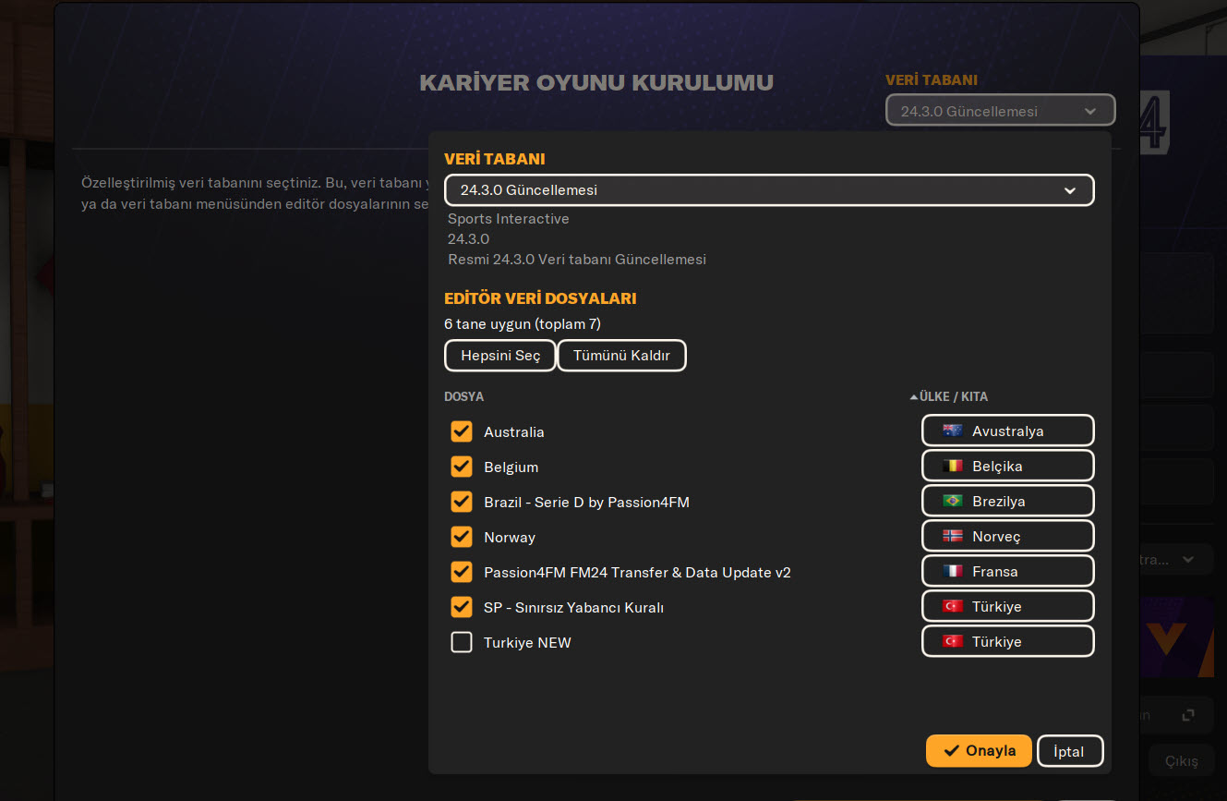
Task: Uncheck the Australia data file
Action: (x=462, y=431)
